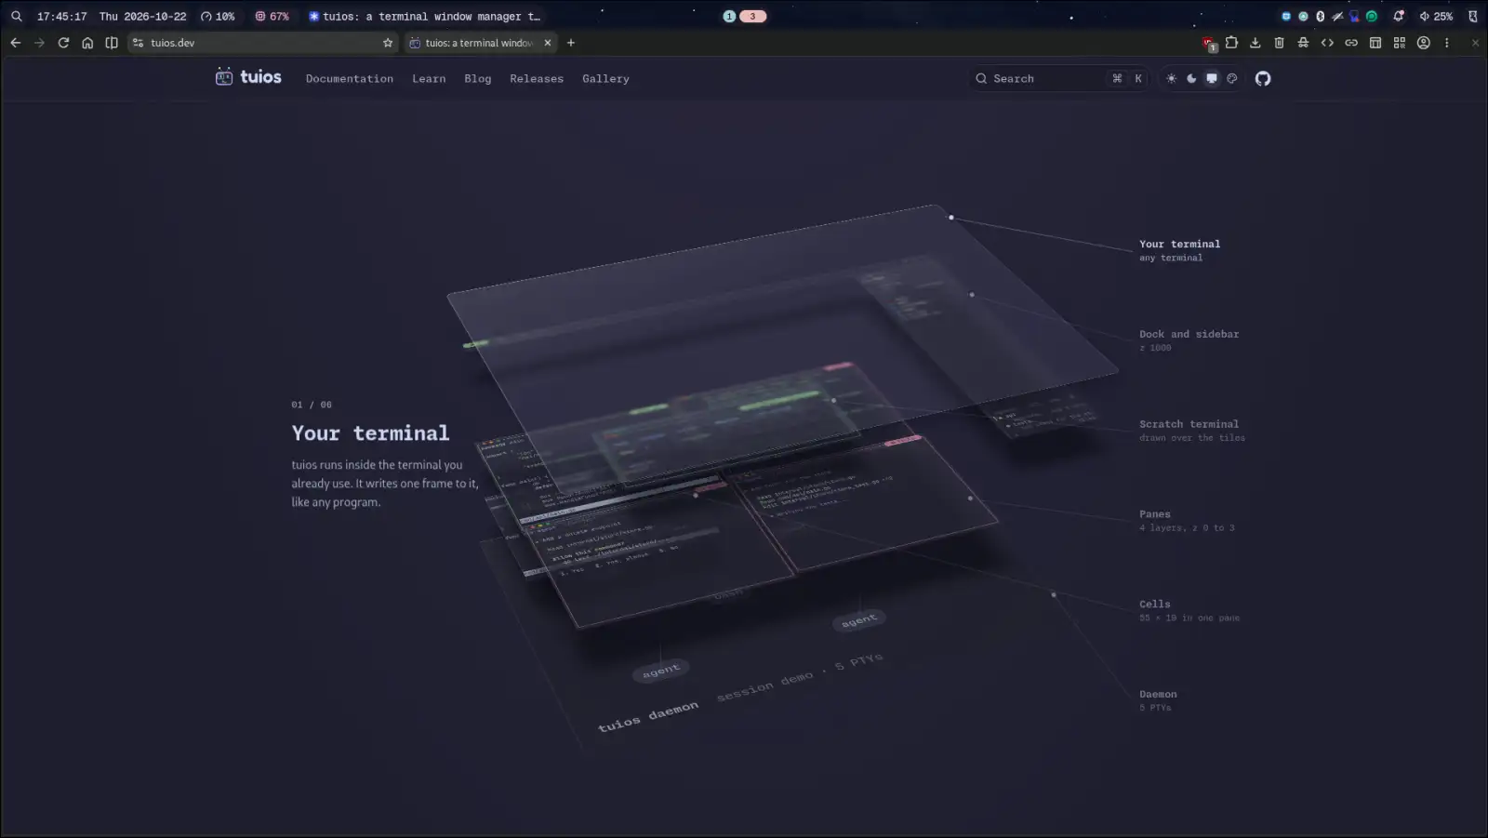Select system theme monitor icon
1488x838 pixels.
click(1212, 78)
